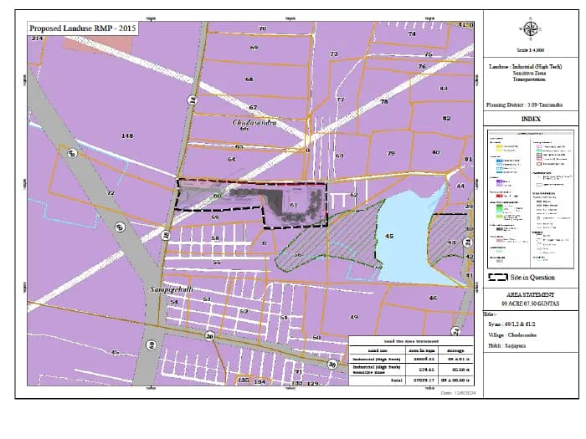The width and height of the screenshot is (586, 439).
Task: Click the 'Acreage' table column header
Action: [x=455, y=350]
